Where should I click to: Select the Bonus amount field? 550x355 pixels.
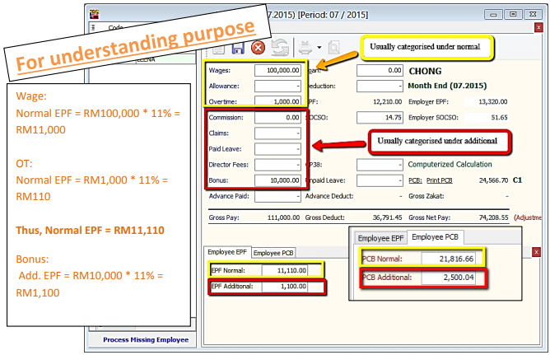277,180
